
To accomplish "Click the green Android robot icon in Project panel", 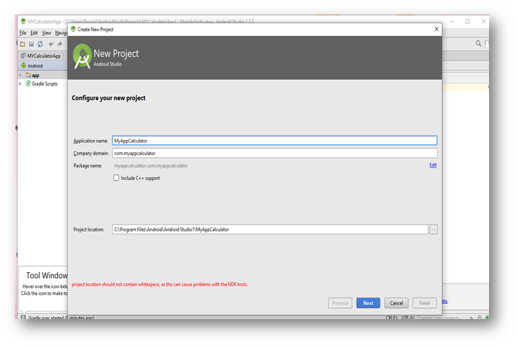I will point(23,65).
